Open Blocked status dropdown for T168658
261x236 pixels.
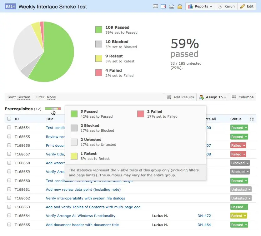(240, 163)
